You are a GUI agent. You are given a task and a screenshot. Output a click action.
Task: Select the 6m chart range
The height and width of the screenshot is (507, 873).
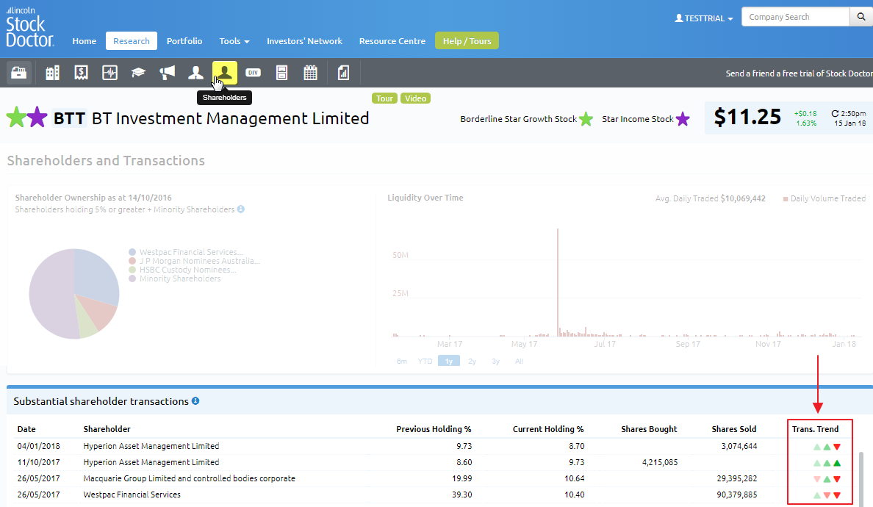401,362
